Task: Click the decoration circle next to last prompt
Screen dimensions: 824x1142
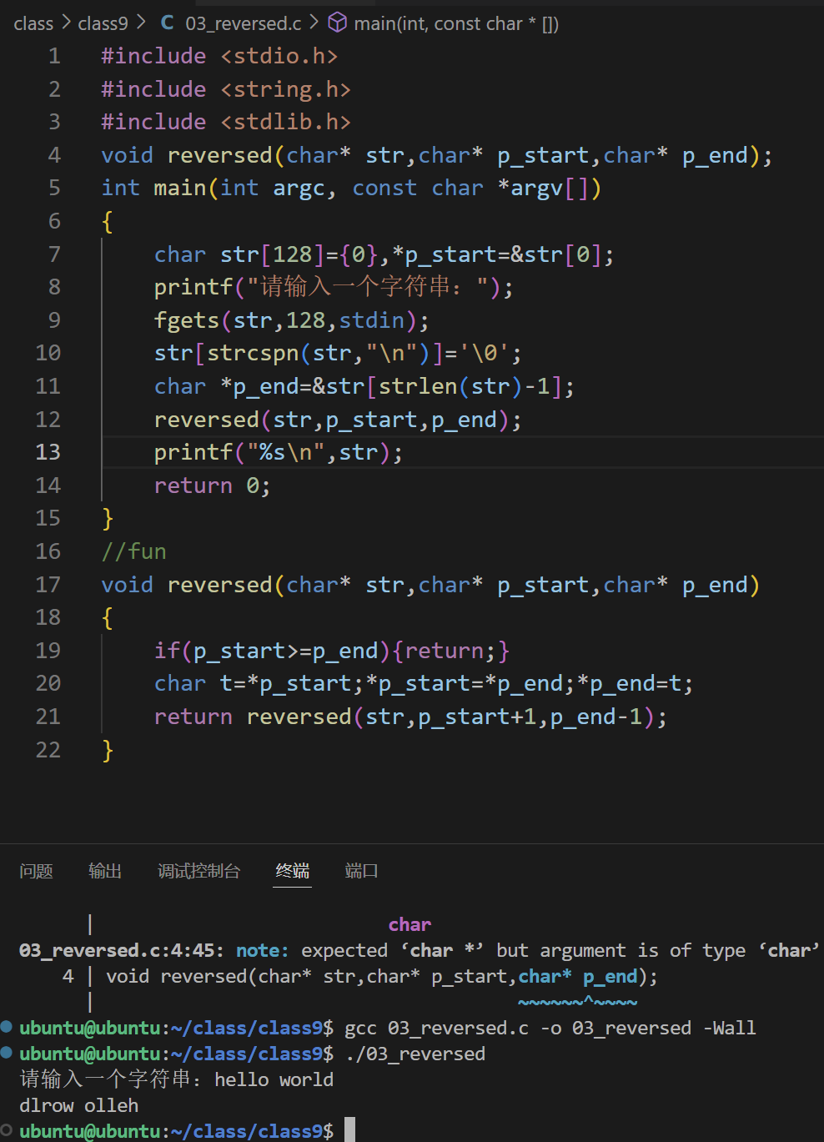Action: tap(7, 1130)
